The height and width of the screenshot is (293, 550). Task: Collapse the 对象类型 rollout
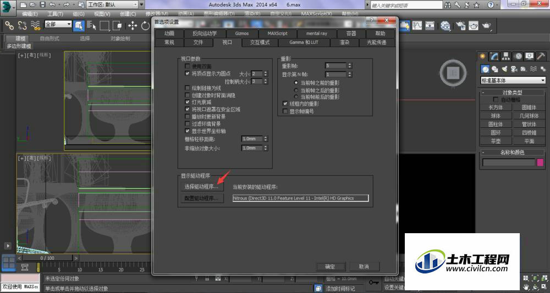coord(513,93)
